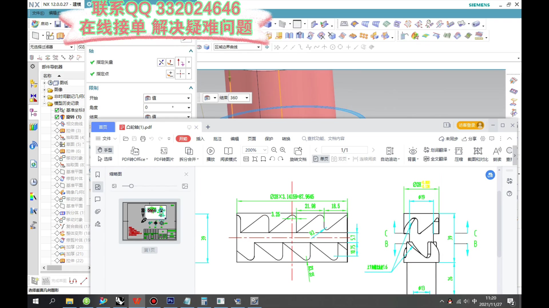
Task: Select the 单页 single page view
Action: (x=321, y=159)
